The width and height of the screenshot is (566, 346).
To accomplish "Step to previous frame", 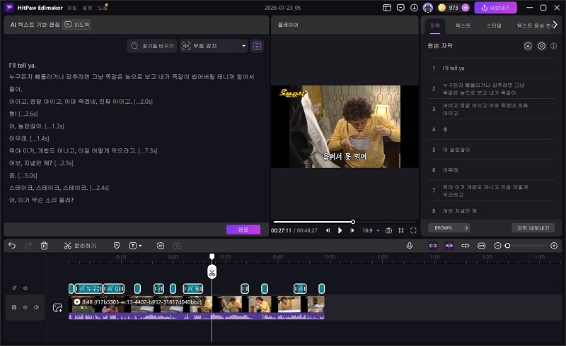I will point(328,230).
